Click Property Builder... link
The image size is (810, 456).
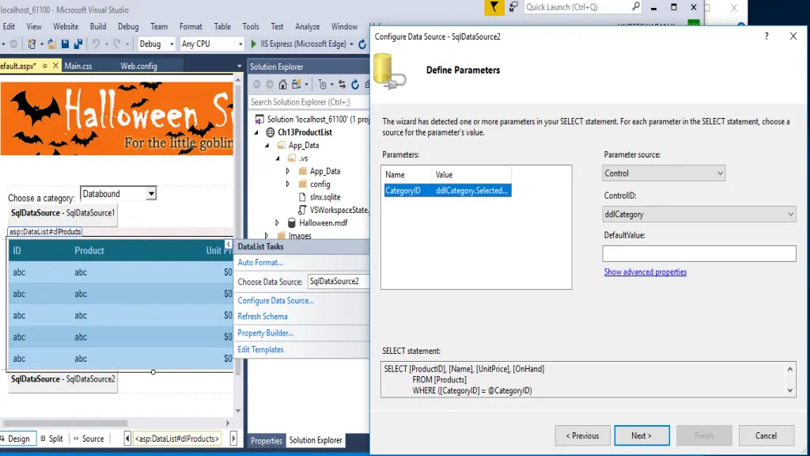[266, 333]
